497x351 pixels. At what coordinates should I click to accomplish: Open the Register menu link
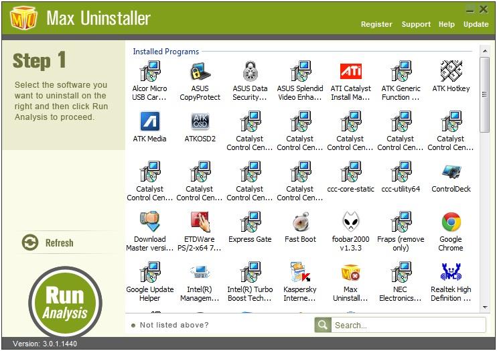376,24
